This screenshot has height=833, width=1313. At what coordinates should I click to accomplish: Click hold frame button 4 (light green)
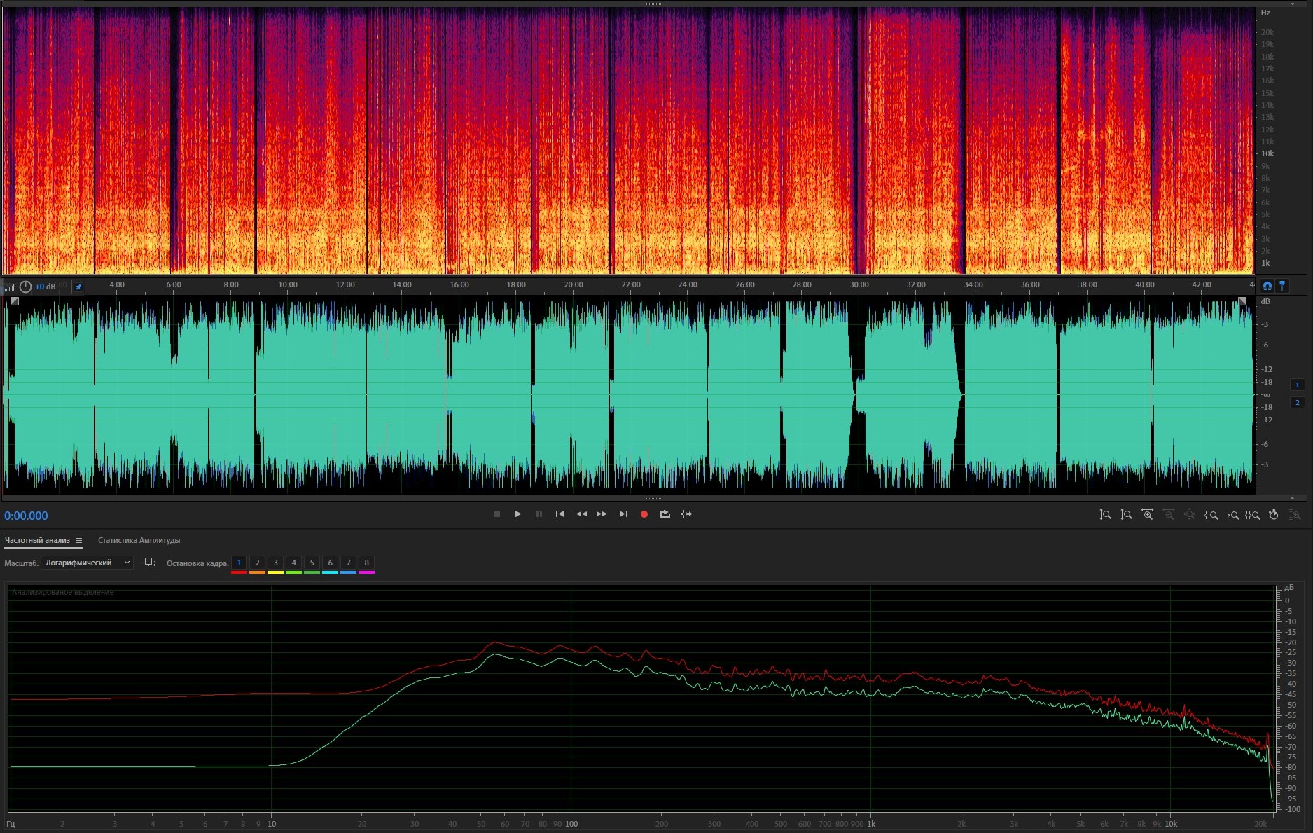pos(293,563)
